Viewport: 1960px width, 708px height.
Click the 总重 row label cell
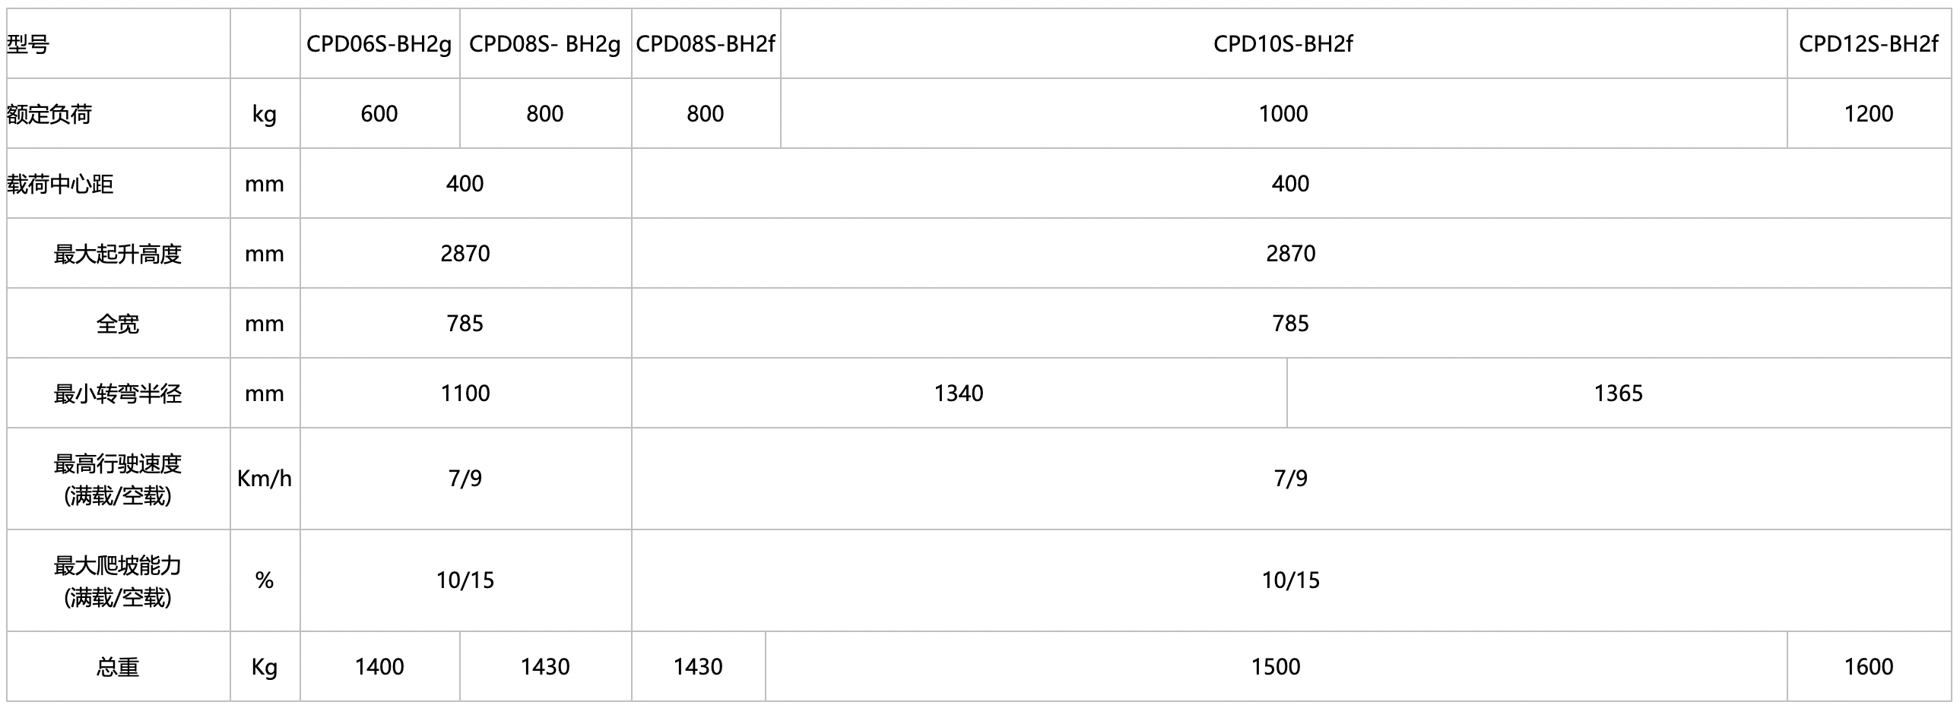click(118, 667)
